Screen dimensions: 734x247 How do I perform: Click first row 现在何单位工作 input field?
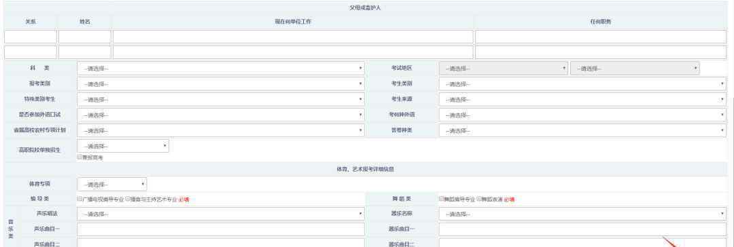click(x=293, y=37)
